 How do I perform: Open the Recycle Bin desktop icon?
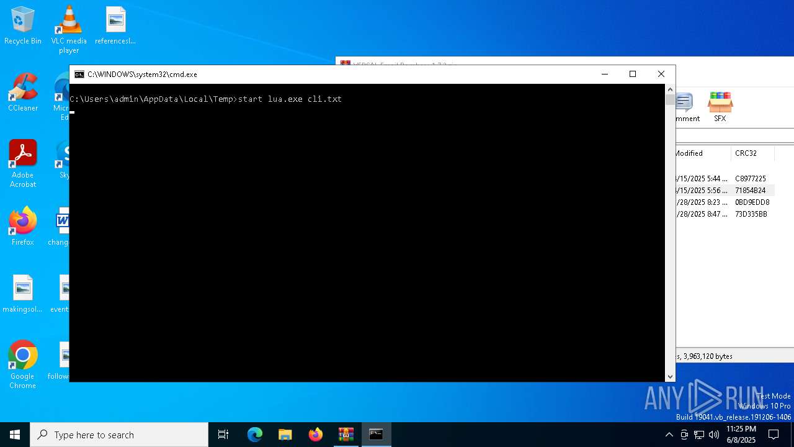tap(23, 26)
